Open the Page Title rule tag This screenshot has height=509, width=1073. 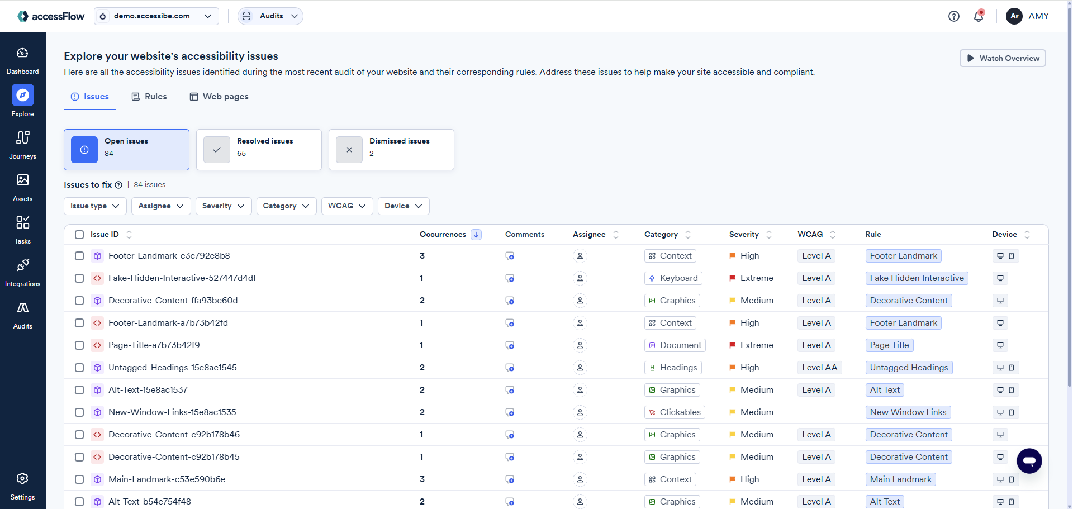pyautogui.click(x=889, y=345)
